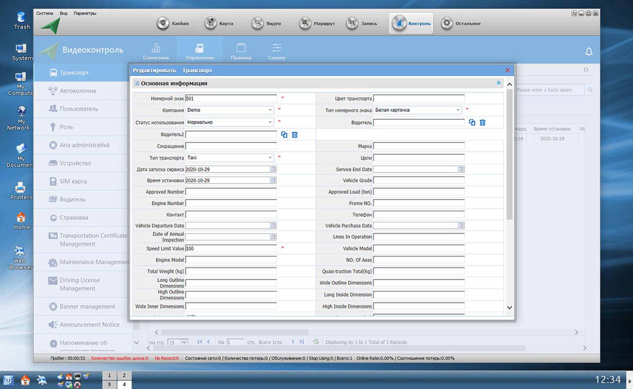
Task: Open the Тип номерного знака dropdown
Action: (x=458, y=110)
